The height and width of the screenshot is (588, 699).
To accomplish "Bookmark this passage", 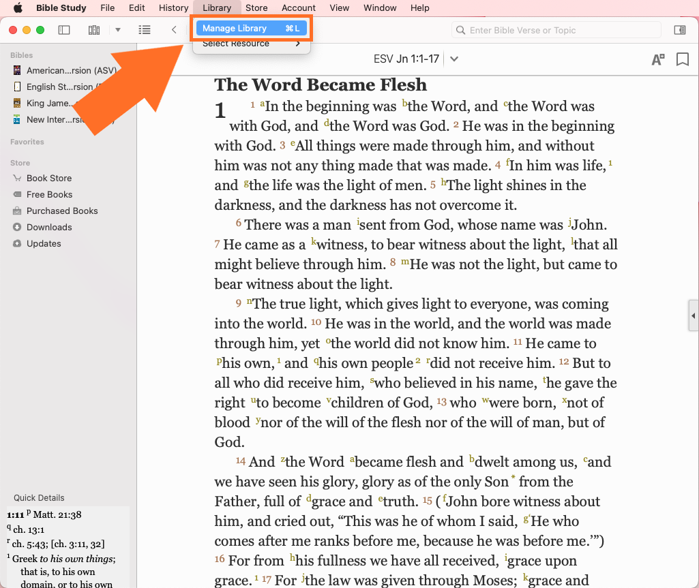I will point(683,59).
